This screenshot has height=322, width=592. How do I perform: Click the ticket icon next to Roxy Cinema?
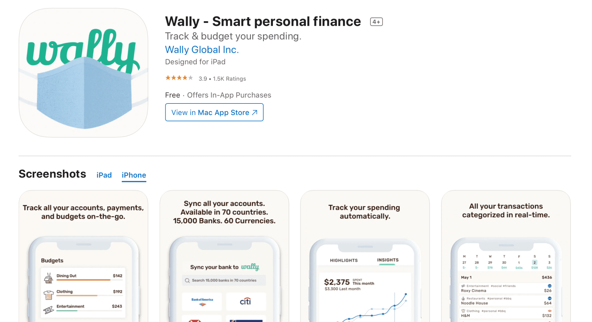tap(463, 286)
